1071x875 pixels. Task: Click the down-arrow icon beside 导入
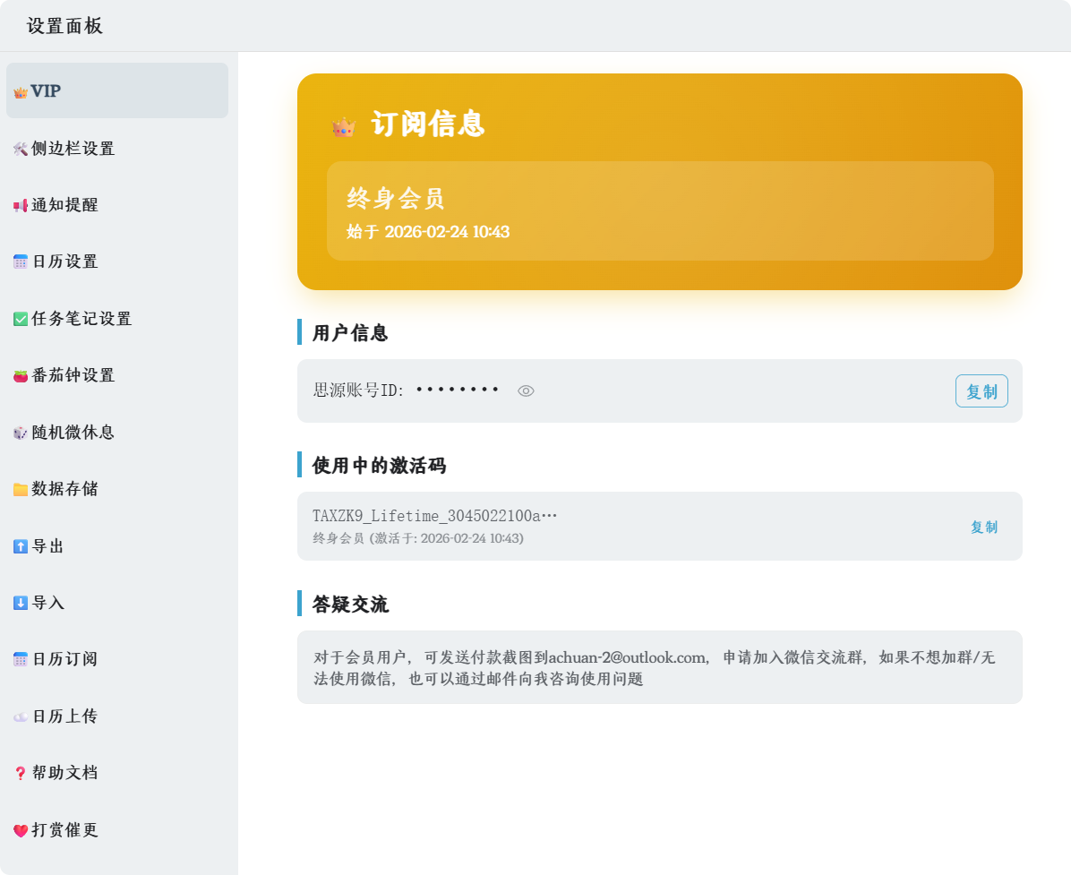[x=21, y=603]
